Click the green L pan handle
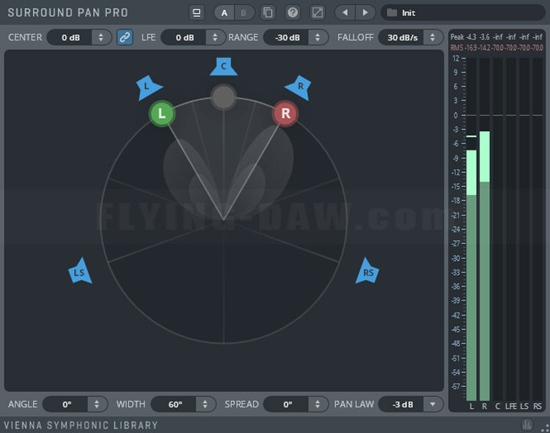The height and width of the screenshot is (433, 550). (162, 114)
